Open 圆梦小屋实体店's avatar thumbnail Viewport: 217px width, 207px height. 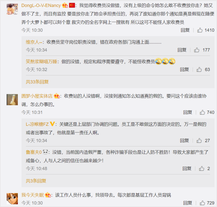tap(12, 99)
